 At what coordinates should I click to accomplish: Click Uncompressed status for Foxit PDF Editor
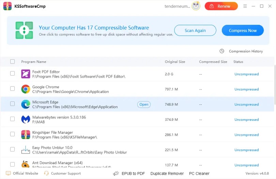(246, 74)
